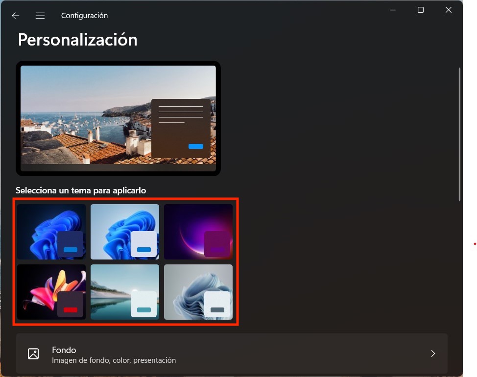Close the Configuración window
The height and width of the screenshot is (377, 477).
tap(448, 10)
